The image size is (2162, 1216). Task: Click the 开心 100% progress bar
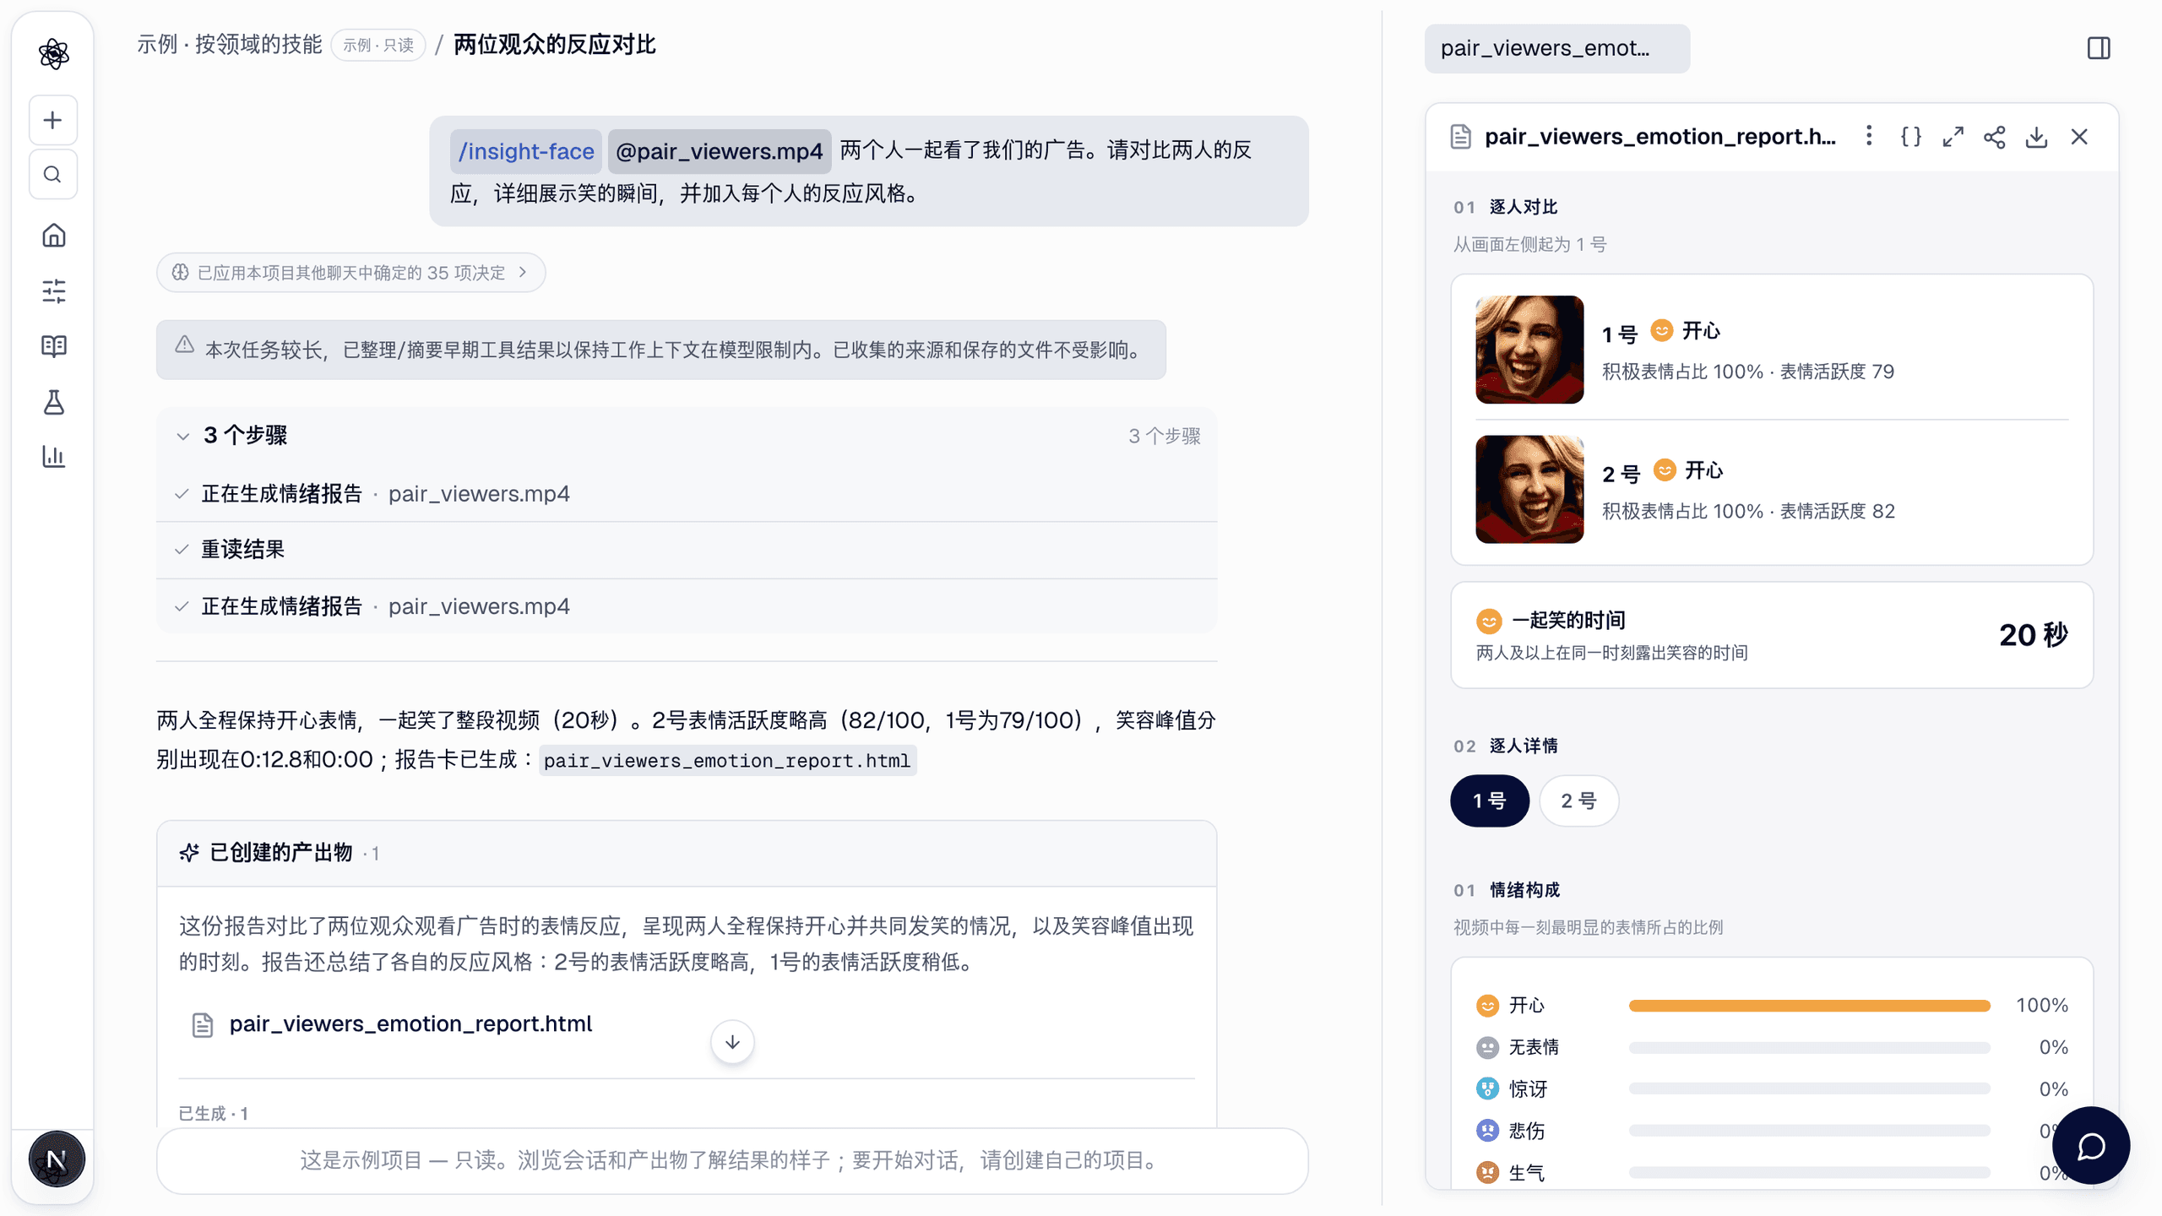pos(1809,1006)
